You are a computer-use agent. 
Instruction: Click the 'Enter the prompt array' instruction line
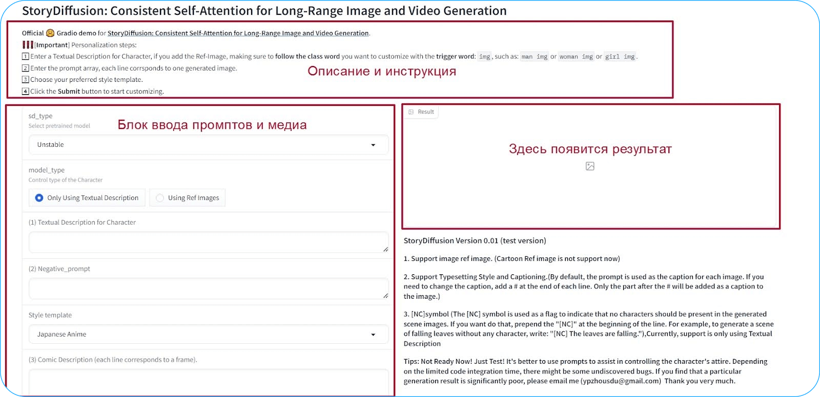coord(129,69)
